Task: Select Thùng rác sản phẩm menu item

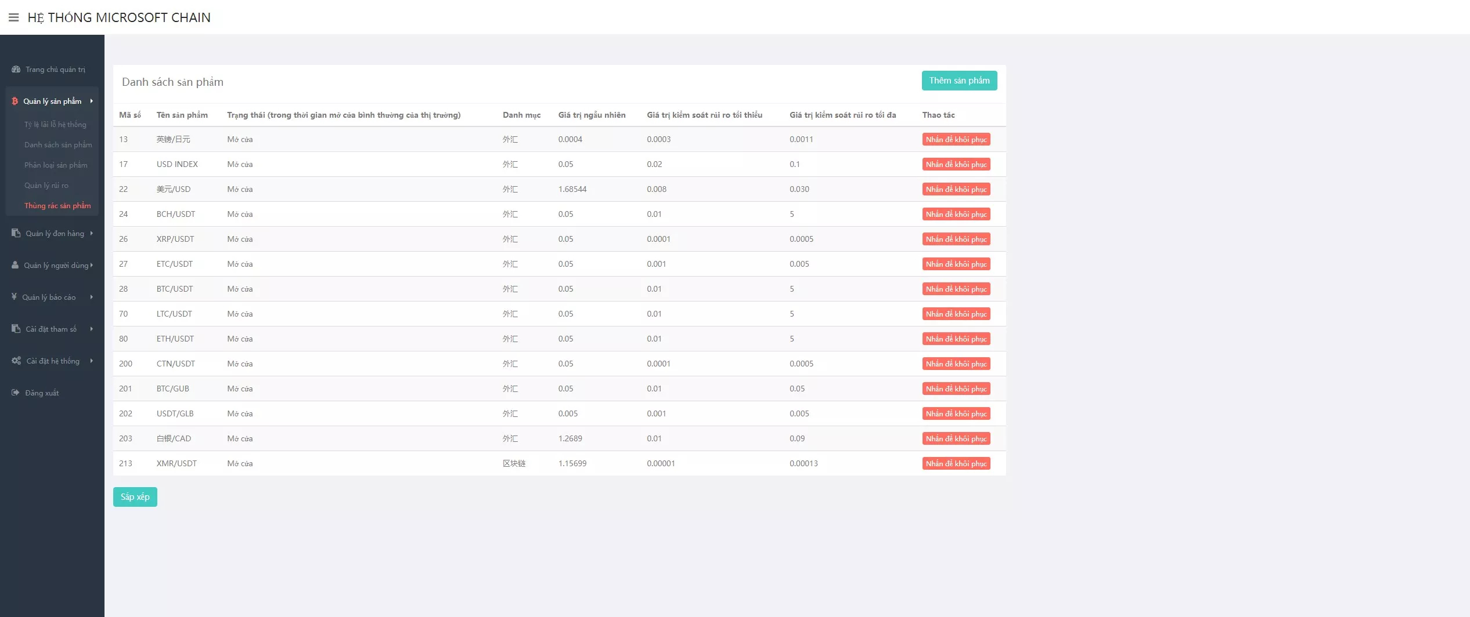Action: pos(57,206)
